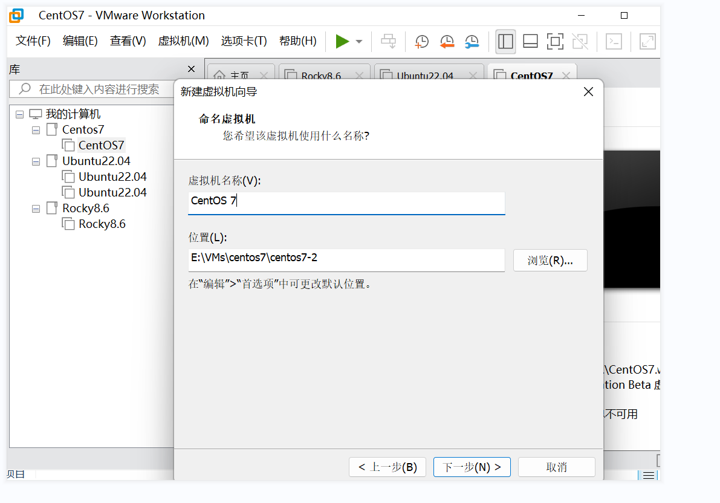The image size is (720, 503).
Task: Collapse the Centos7 folder node
Action: coord(36,131)
